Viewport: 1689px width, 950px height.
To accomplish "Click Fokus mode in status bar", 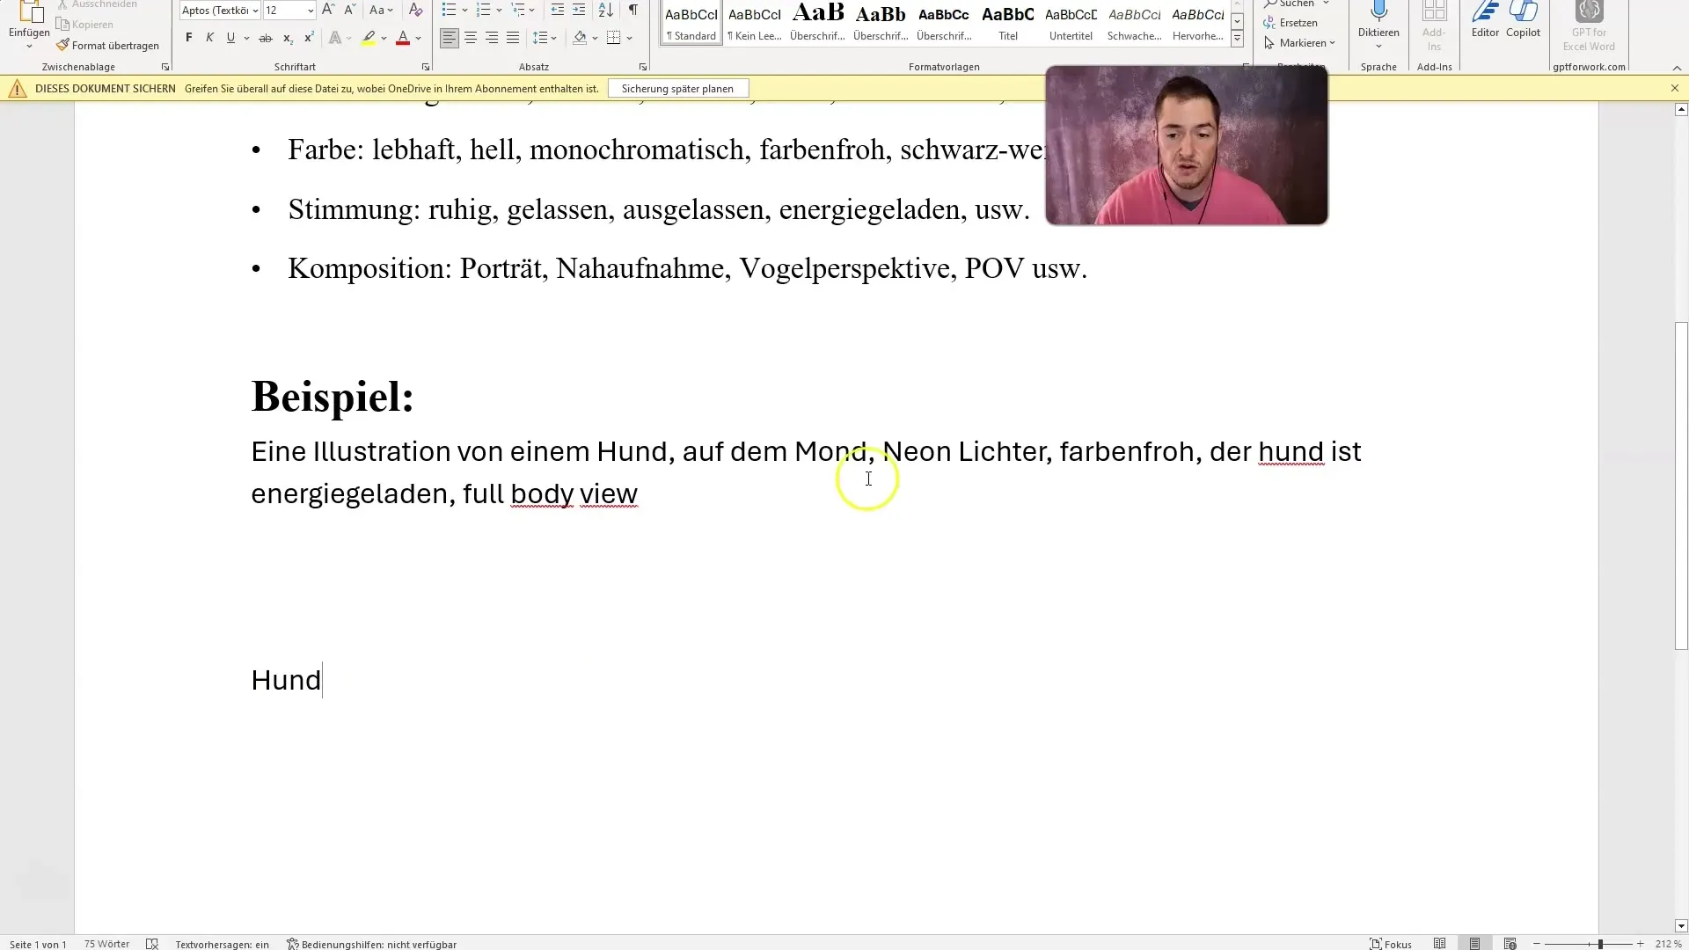I will [x=1390, y=944].
